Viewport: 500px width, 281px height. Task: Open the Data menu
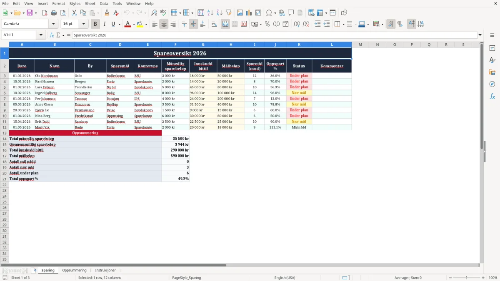104,3
